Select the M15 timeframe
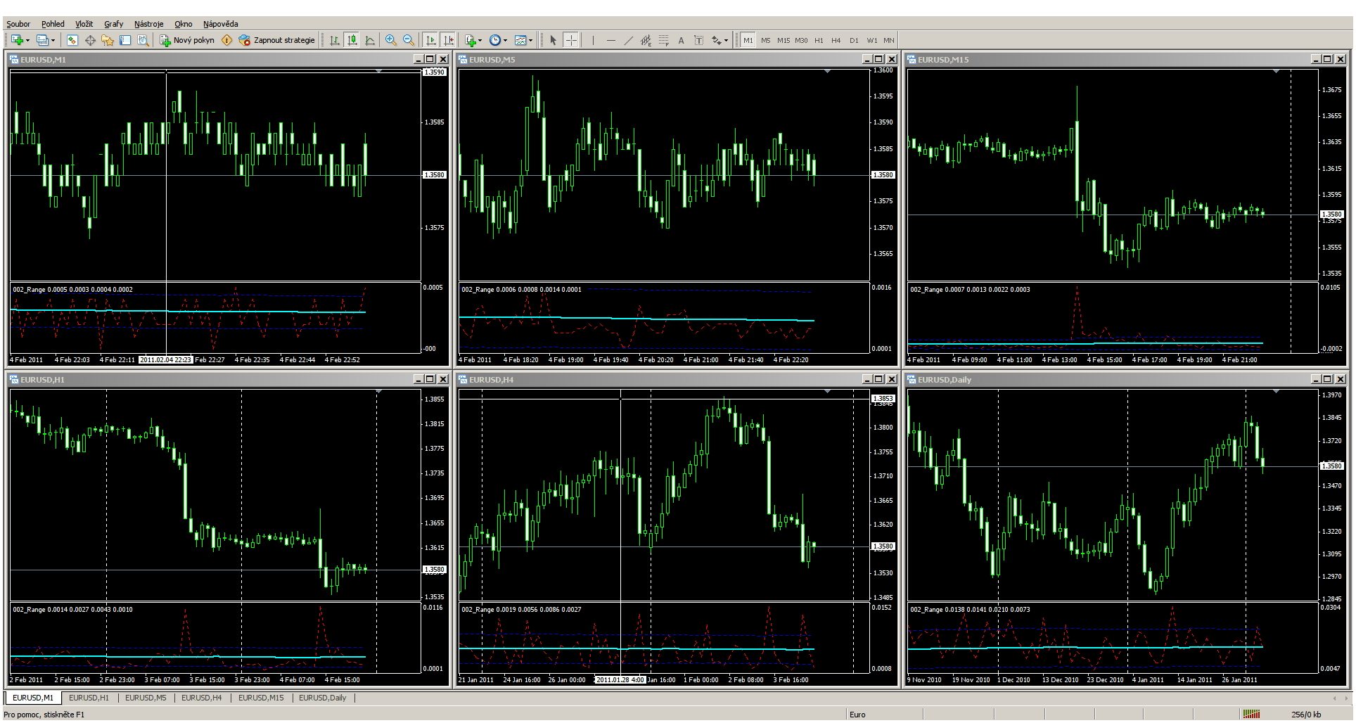 click(783, 40)
